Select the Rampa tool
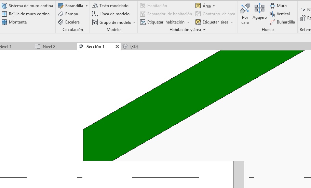 tap(68, 14)
